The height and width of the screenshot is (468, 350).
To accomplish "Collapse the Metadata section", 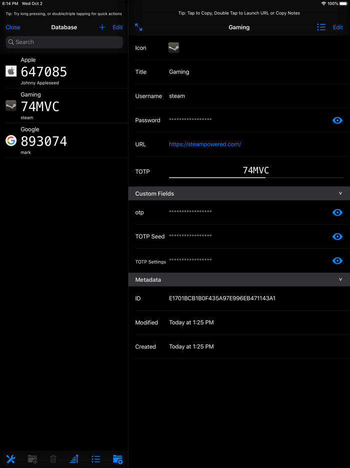I will [340, 280].
